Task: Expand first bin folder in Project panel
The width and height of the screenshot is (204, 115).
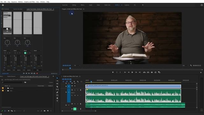Action: (6, 88)
